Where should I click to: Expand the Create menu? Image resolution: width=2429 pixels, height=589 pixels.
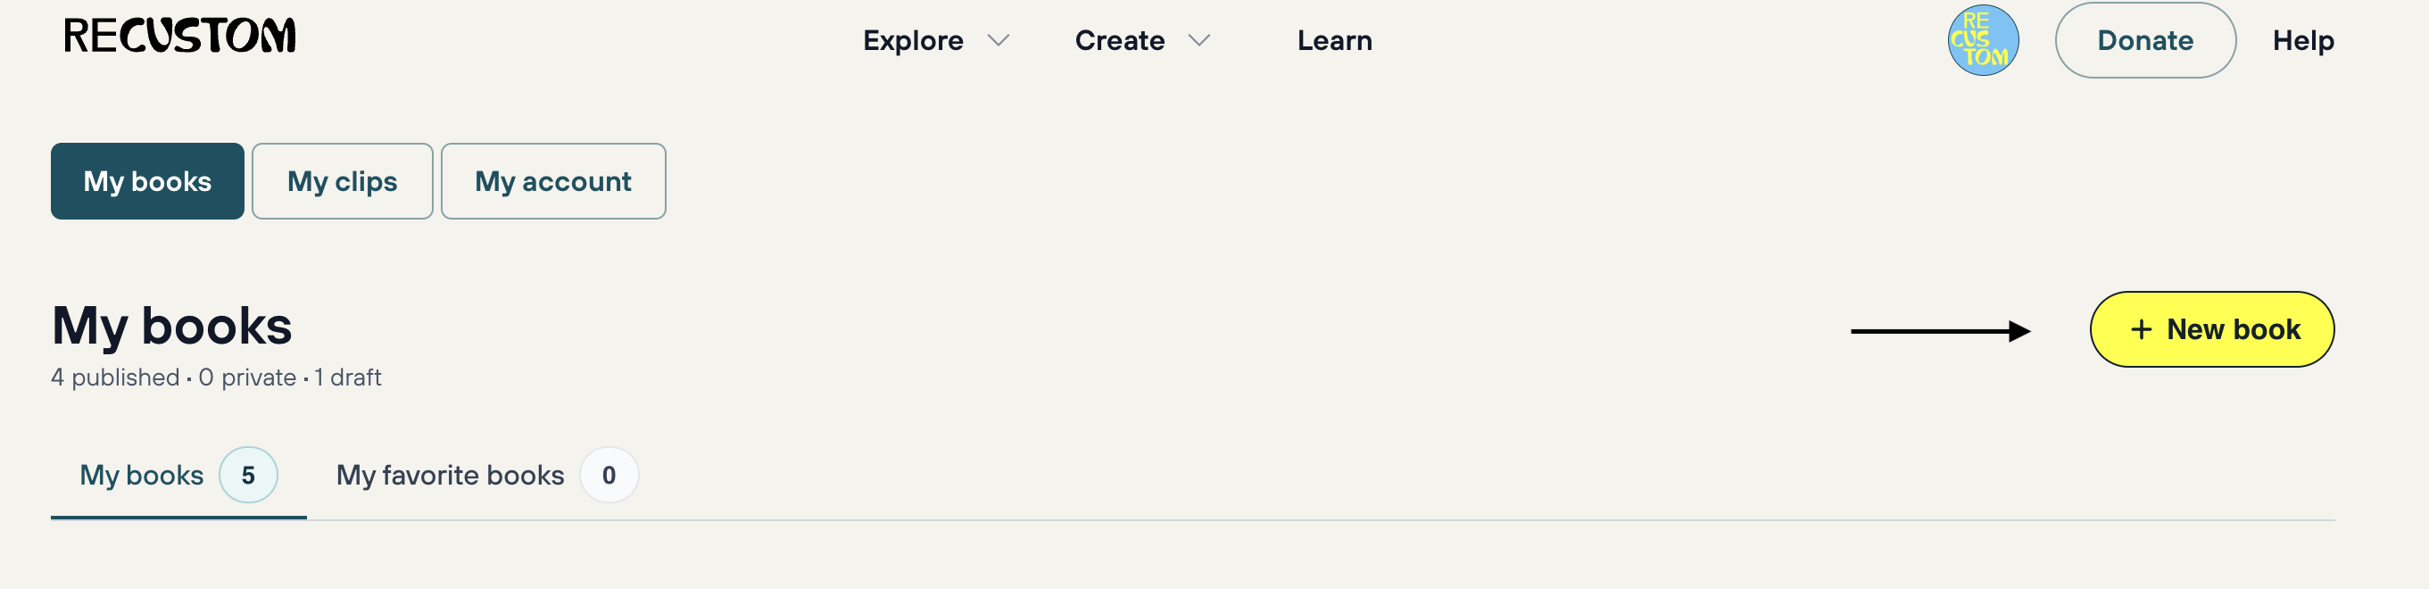1142,40
